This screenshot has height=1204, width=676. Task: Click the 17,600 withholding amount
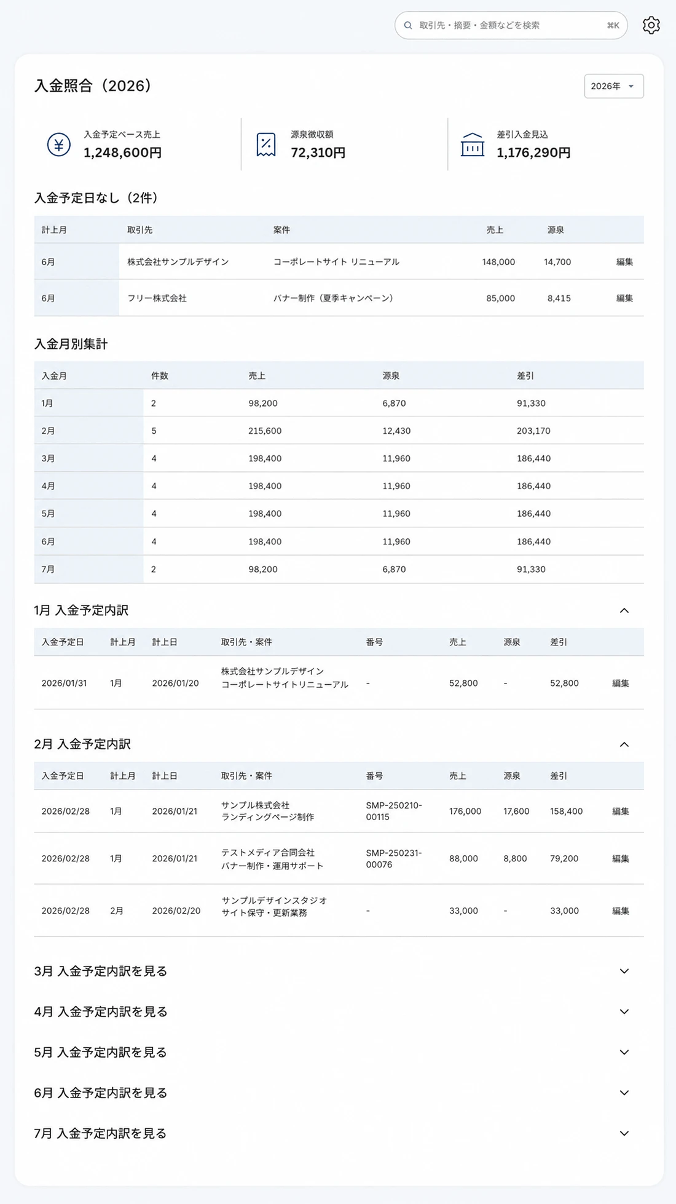click(516, 811)
